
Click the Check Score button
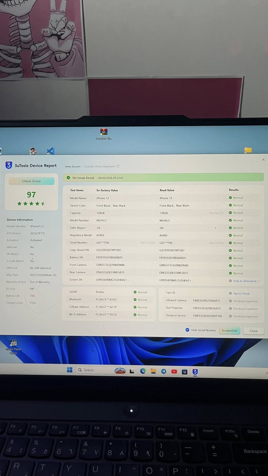[x=31, y=181]
